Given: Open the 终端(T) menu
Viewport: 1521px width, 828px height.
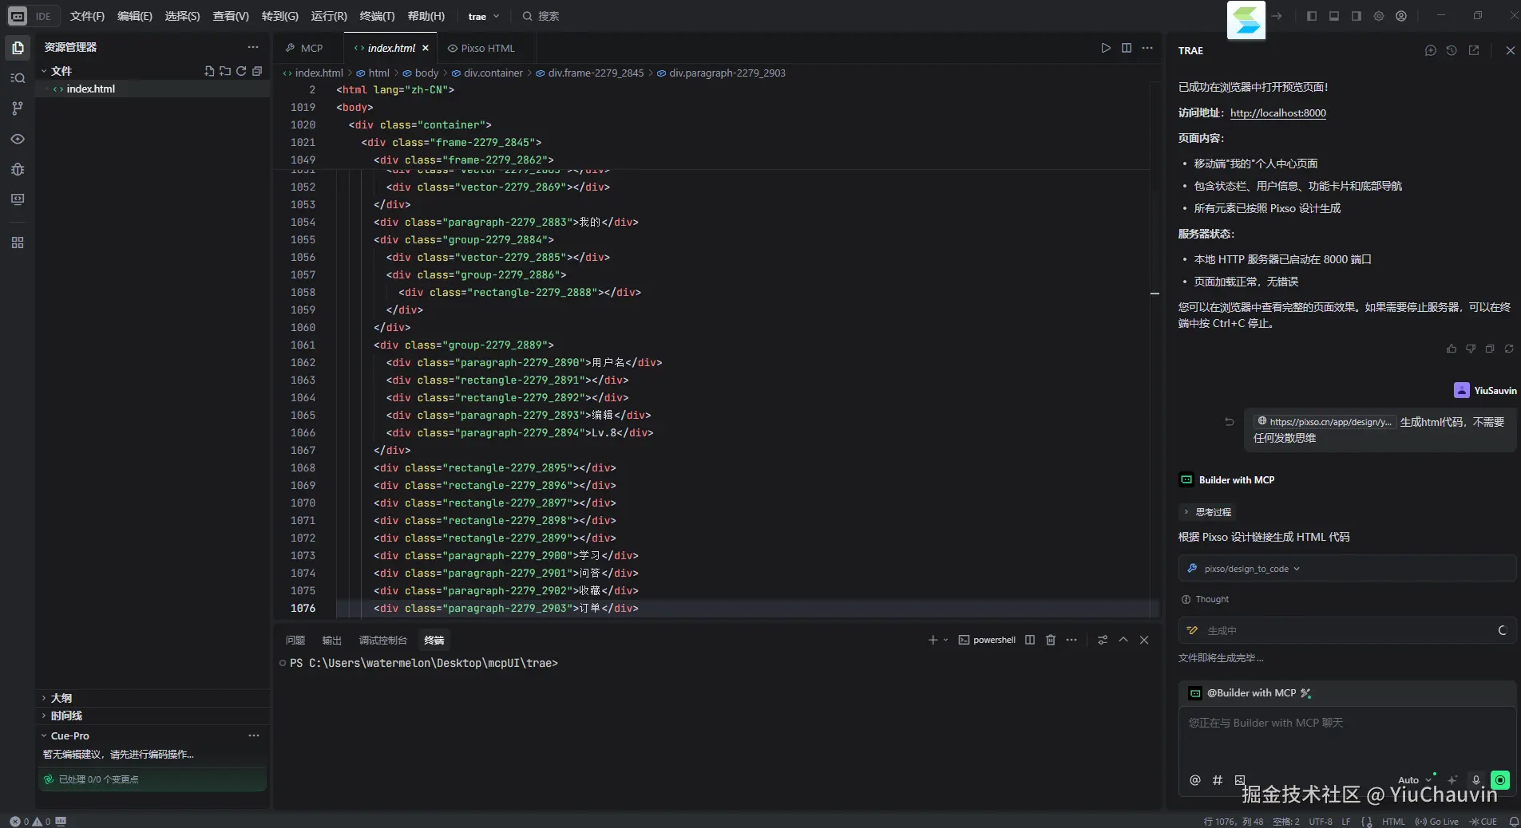Looking at the screenshot, I should pyautogui.click(x=377, y=16).
